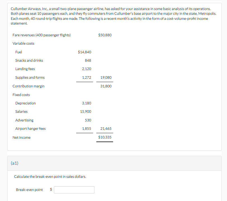This screenshot has height=201, width=227.
Task: Click the 'Airport hanger fees' label
Action: tap(30, 128)
